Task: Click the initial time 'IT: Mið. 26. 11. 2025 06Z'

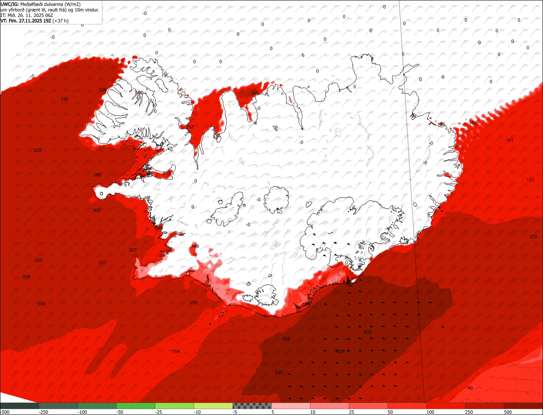Action: (x=27, y=15)
